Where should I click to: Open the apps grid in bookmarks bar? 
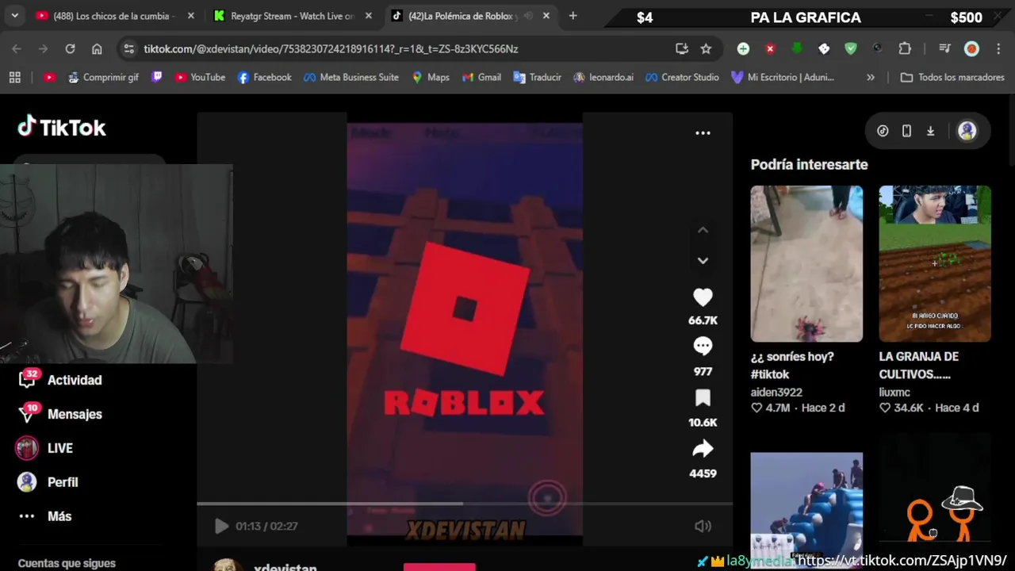[x=14, y=77]
